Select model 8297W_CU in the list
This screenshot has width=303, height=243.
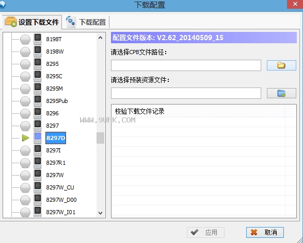[x=60, y=187]
